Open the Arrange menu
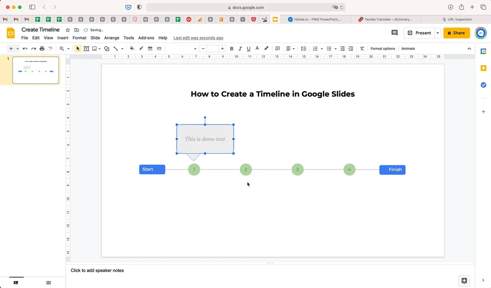491x288 pixels. (x=112, y=38)
